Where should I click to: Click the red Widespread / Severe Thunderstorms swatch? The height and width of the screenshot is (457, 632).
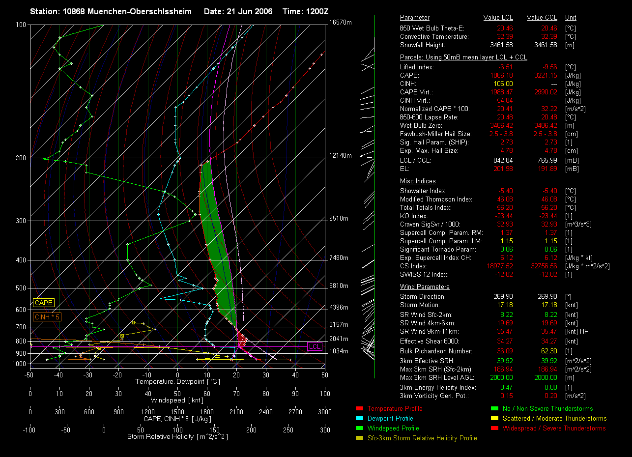(494, 428)
